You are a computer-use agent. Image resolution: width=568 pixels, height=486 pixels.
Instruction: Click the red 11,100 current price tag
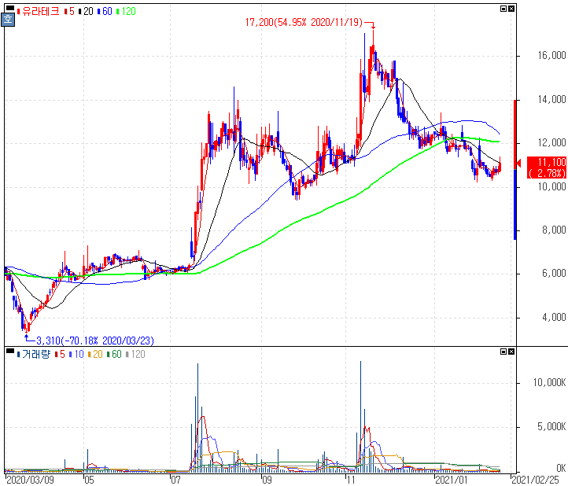coord(547,168)
